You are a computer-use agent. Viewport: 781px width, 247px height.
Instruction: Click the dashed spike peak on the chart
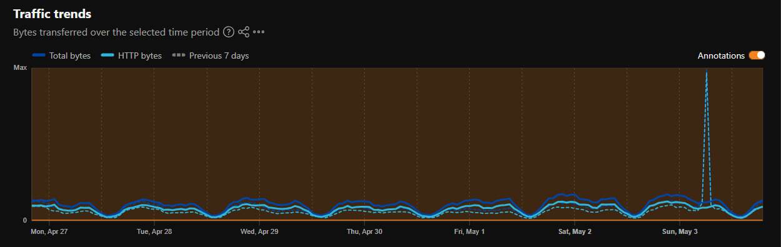707,72
